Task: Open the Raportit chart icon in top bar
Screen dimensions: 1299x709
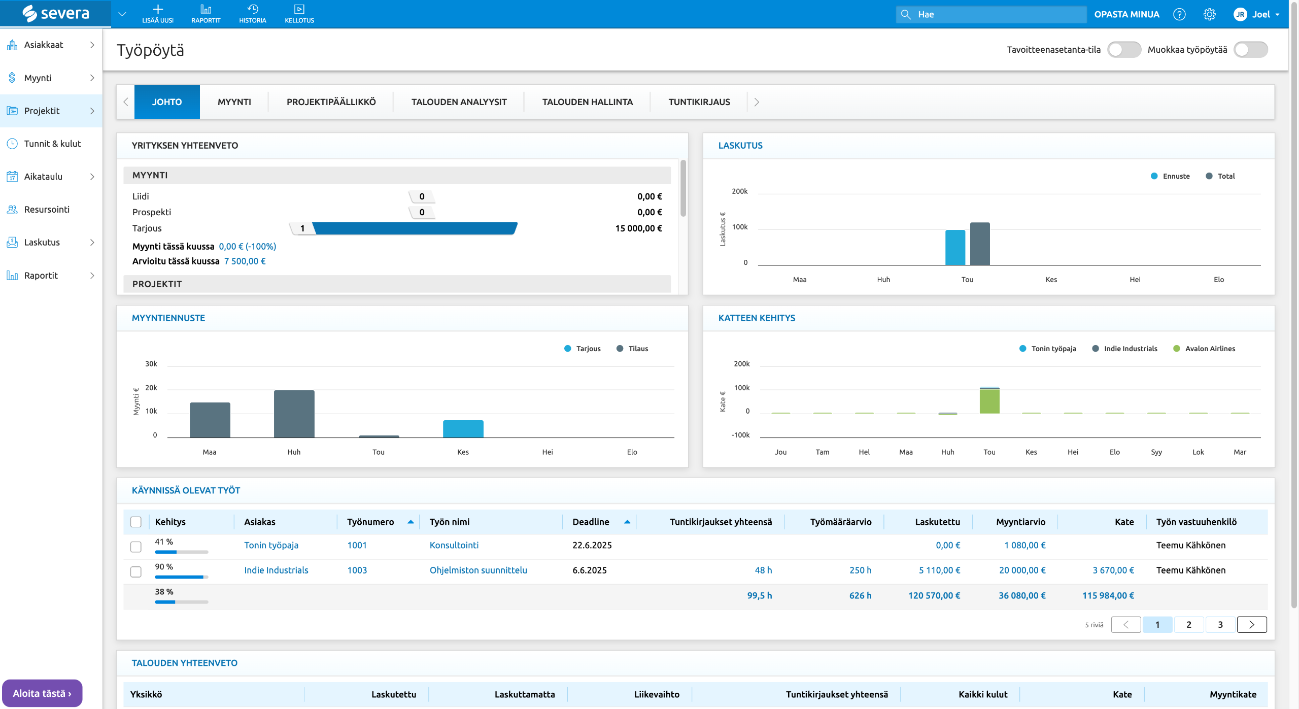Action: click(206, 10)
